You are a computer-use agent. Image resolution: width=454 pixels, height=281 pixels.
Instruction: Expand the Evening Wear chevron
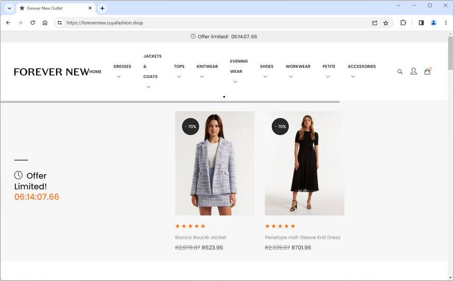[x=235, y=82]
